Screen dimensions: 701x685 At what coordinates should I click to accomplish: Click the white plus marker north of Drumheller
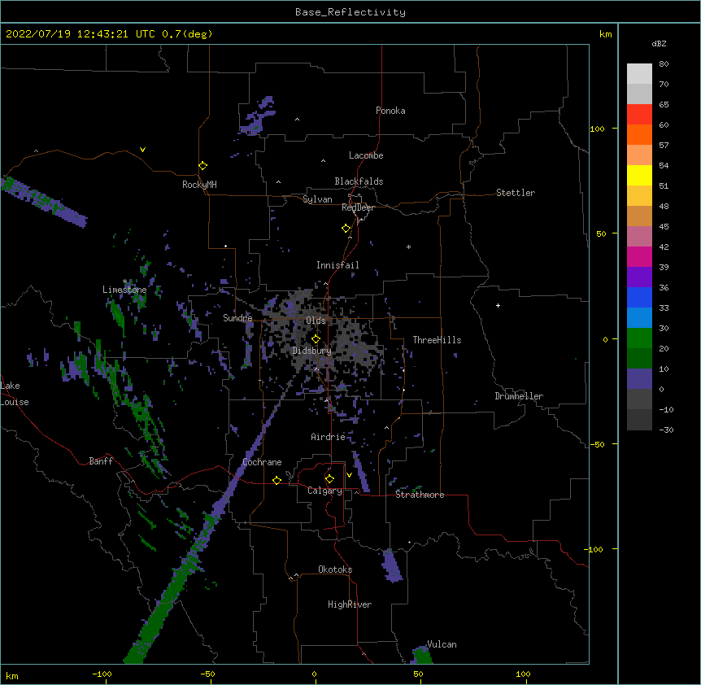point(498,305)
